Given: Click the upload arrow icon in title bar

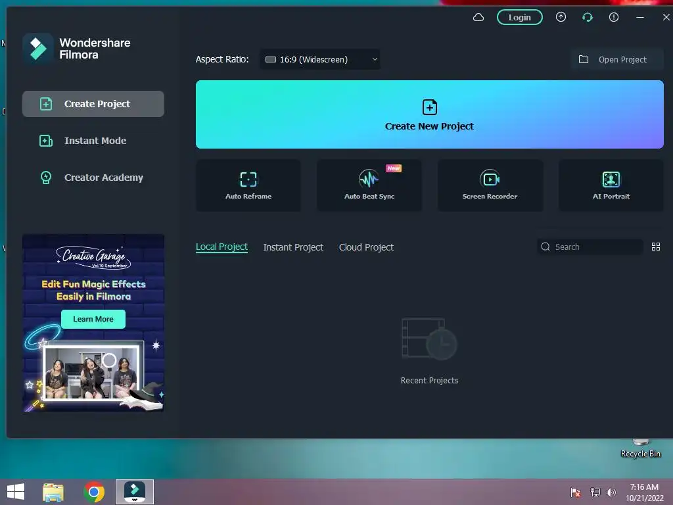Looking at the screenshot, I should coord(561,17).
